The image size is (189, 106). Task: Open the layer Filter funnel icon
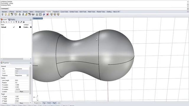point(16,22)
